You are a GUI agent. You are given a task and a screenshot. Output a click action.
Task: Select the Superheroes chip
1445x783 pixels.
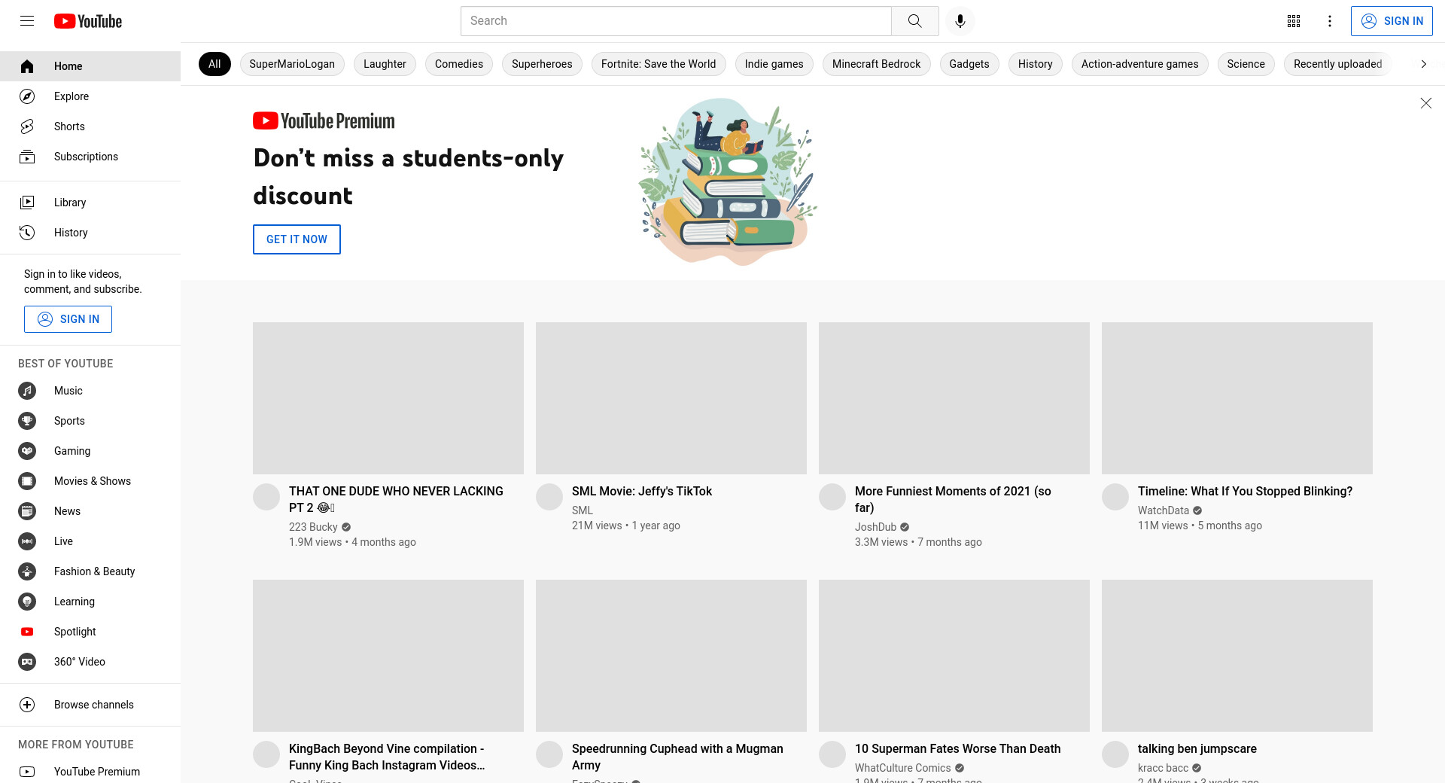(542, 64)
